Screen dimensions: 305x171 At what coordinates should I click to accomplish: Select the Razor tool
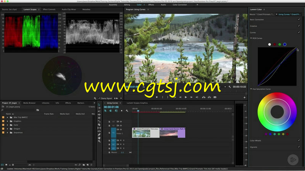99,125
